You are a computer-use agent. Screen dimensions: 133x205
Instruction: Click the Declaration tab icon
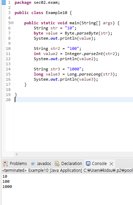[x=57, y=164]
